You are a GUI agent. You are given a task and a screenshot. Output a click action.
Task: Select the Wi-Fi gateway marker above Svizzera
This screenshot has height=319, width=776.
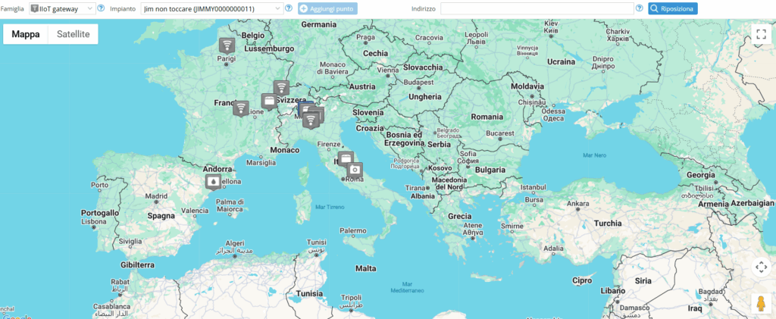[x=282, y=88]
